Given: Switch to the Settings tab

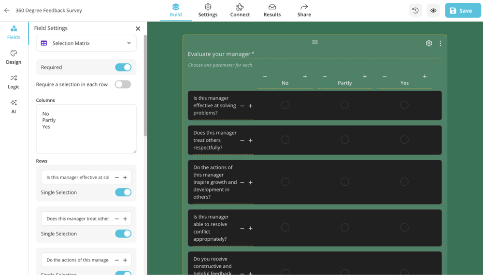Looking at the screenshot, I should [208, 10].
